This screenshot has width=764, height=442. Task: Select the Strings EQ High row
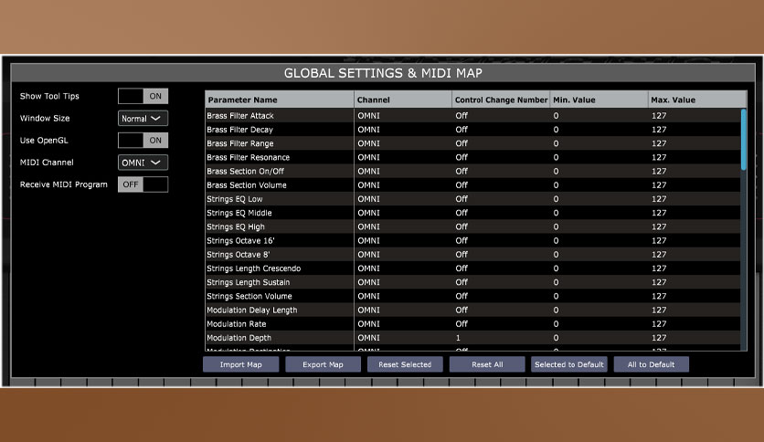(x=472, y=226)
